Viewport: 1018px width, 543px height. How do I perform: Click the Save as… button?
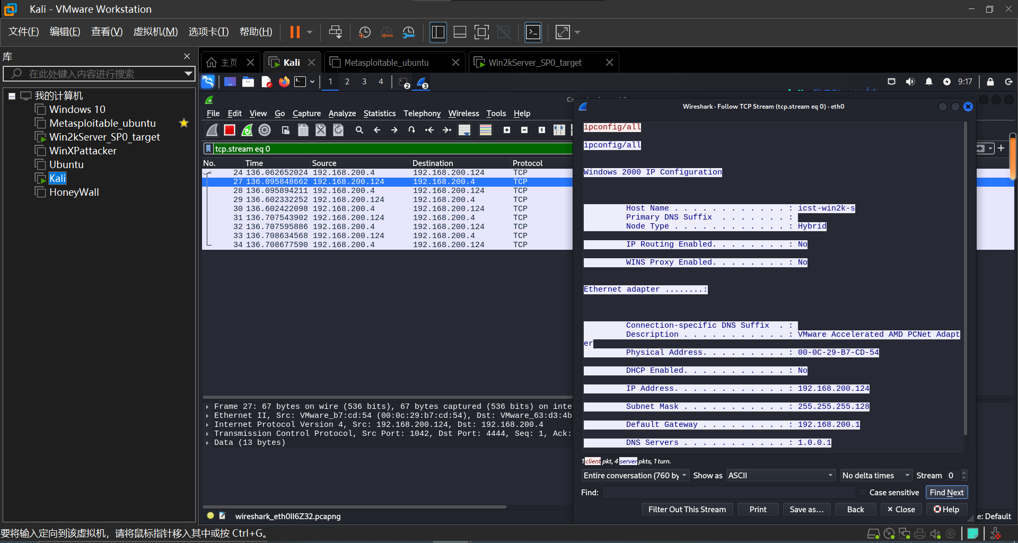coord(807,510)
